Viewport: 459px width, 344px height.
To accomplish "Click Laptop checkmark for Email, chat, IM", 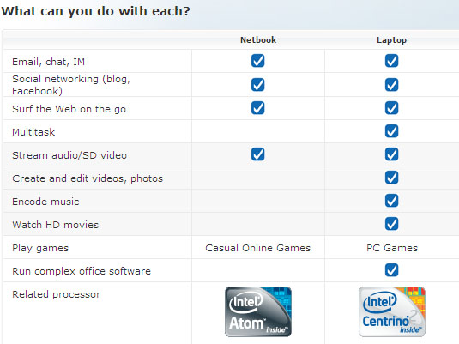I will [392, 61].
